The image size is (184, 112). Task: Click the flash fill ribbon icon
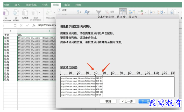tap(132, 12)
